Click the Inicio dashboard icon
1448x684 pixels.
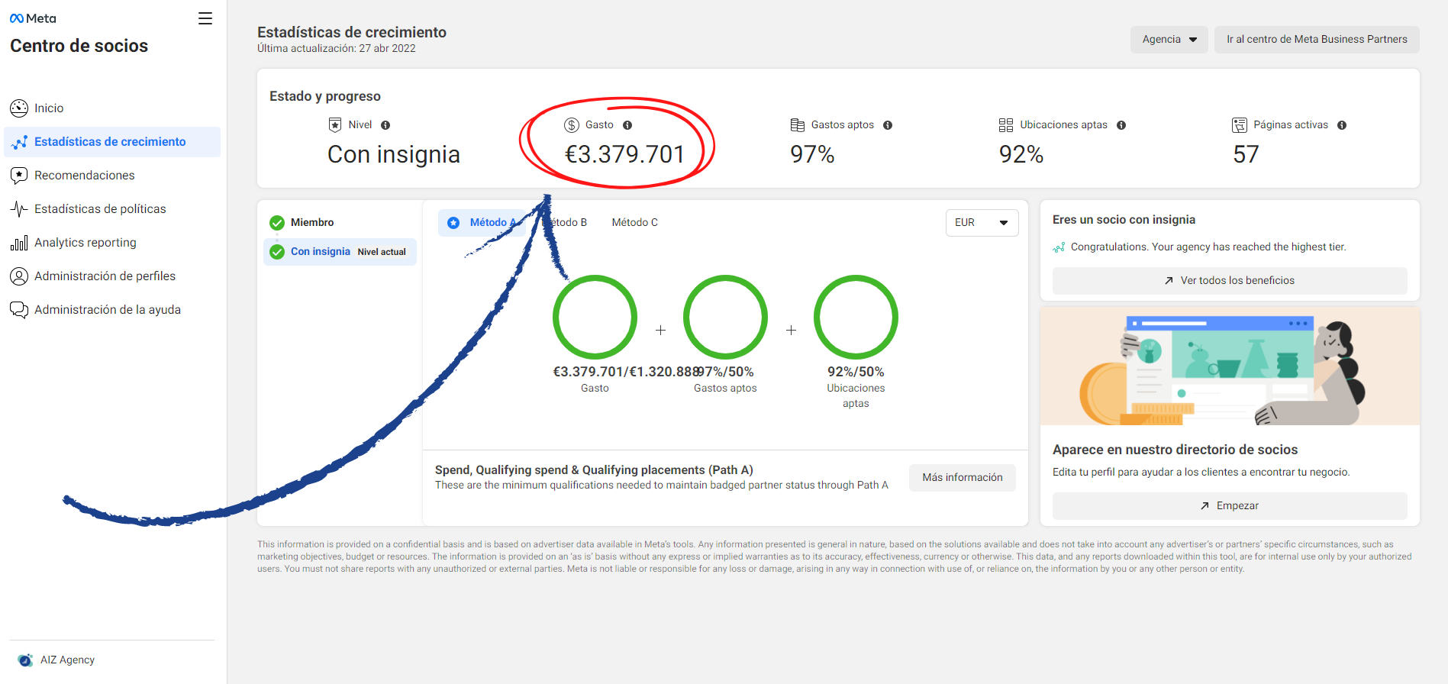coord(19,108)
